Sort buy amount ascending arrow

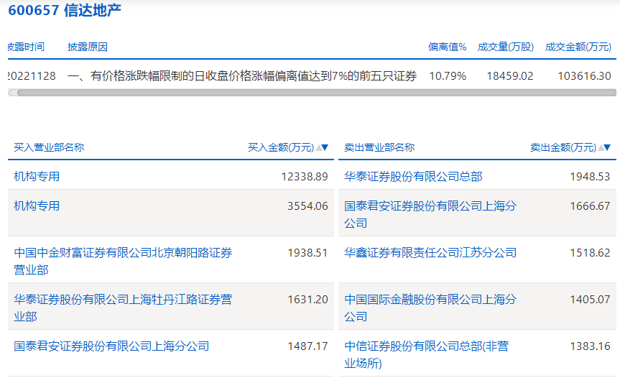(319, 147)
